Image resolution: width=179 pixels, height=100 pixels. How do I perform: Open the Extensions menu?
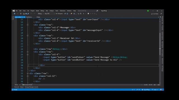pos(63,11)
